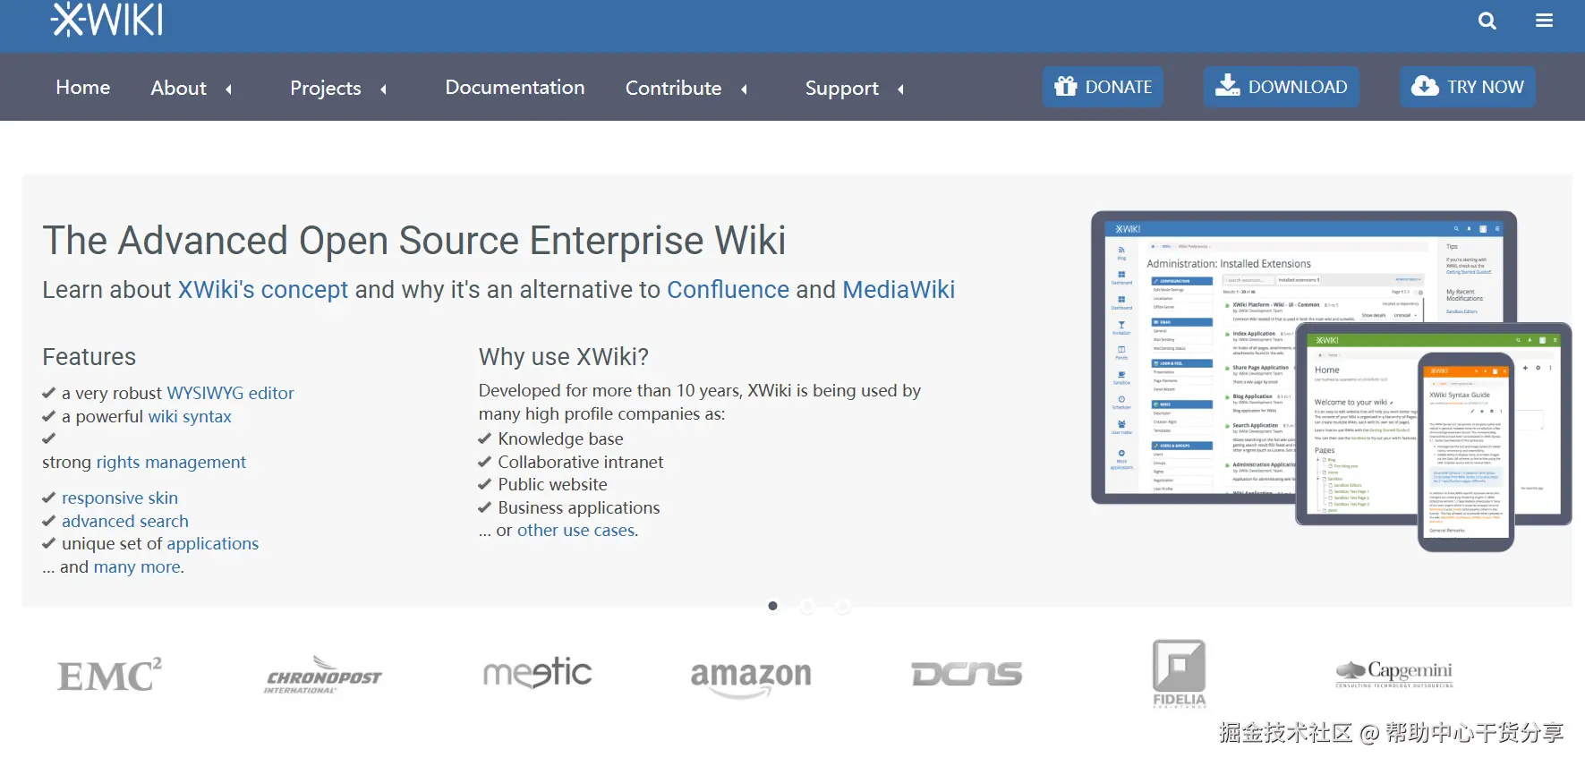Click the TRY NOW button
Image resolution: width=1585 pixels, height=766 pixels.
coord(1468,87)
